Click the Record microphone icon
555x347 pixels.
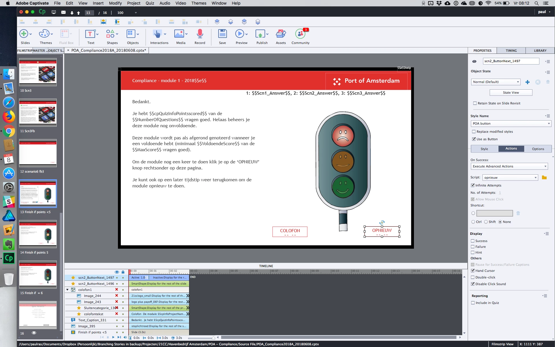(x=199, y=34)
